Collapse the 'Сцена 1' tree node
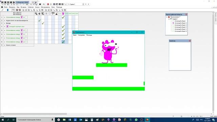Viewport: 217px width, 122px height. (169, 19)
